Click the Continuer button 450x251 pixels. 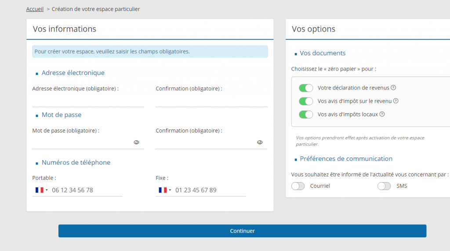click(242, 231)
